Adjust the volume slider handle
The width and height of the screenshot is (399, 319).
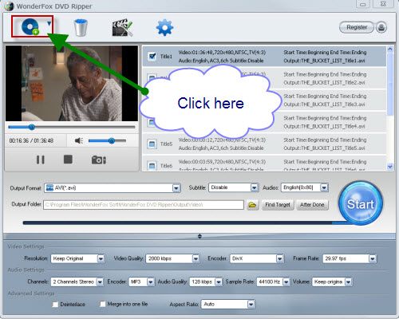tap(112, 140)
